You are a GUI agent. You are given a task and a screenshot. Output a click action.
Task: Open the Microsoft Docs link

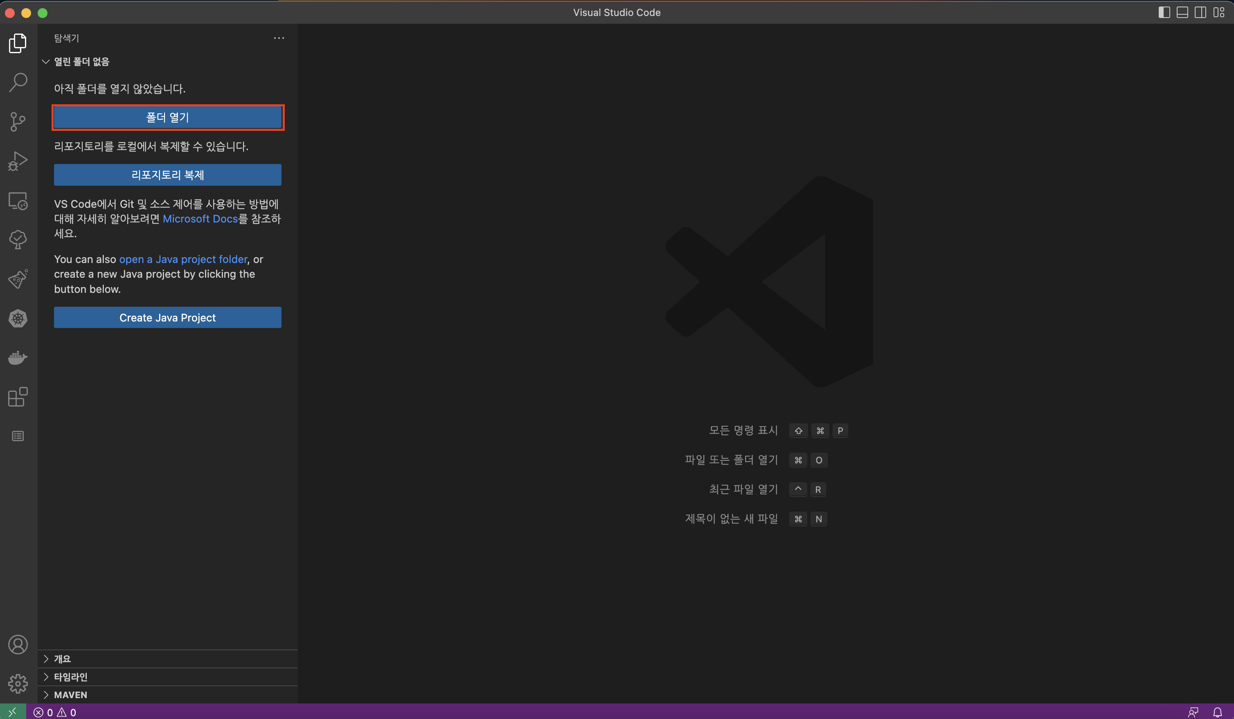(x=200, y=219)
